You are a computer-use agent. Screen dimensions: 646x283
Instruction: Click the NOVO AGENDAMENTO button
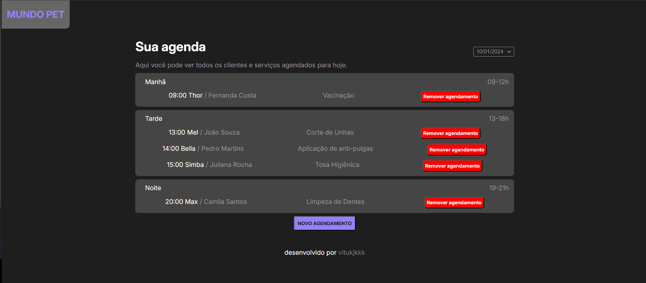pyautogui.click(x=325, y=223)
